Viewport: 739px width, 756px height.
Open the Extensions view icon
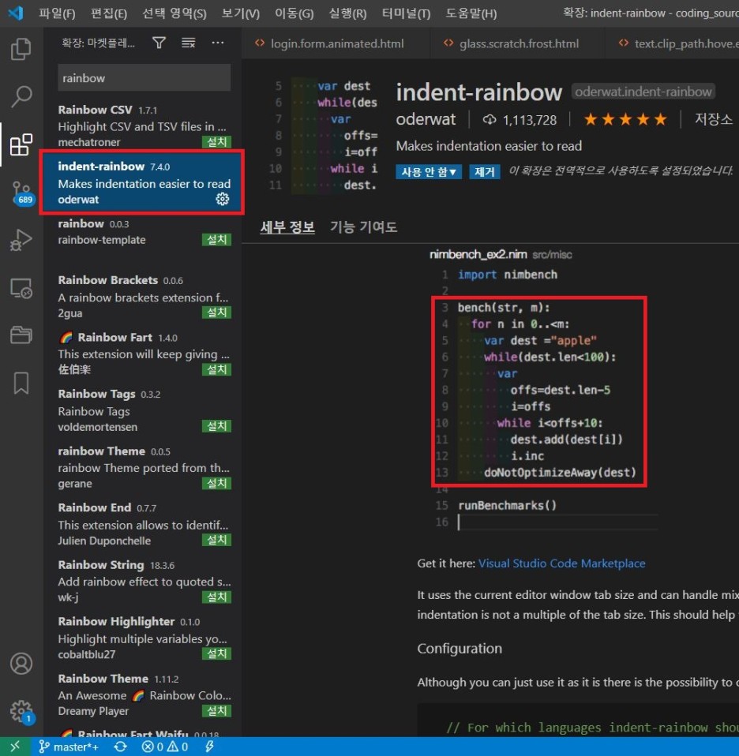pos(21,144)
